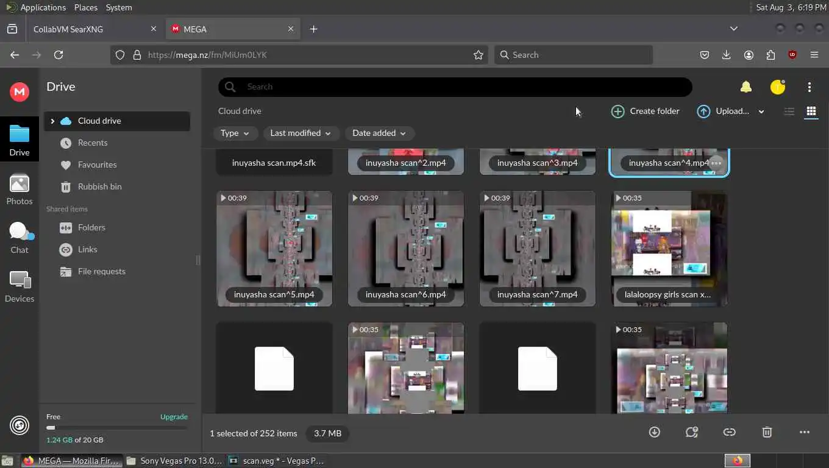Viewport: 829px width, 468px height.
Task: Select inuyasha scan^5.mp4 thumbnail
Action: [274, 249]
